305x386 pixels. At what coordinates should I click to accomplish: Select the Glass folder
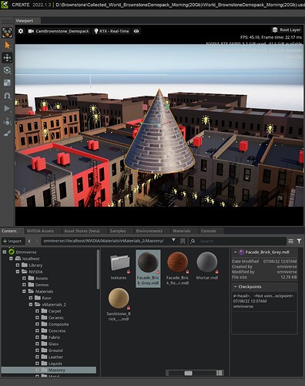click(x=53, y=344)
